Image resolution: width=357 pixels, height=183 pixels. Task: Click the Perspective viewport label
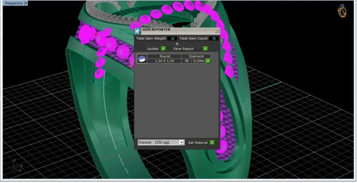click(13, 3)
